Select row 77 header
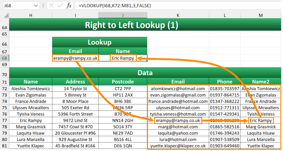Image resolution: width=283 pixels, height=151 pixels. point(4,121)
